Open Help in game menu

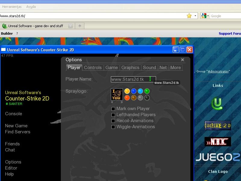point(9,174)
